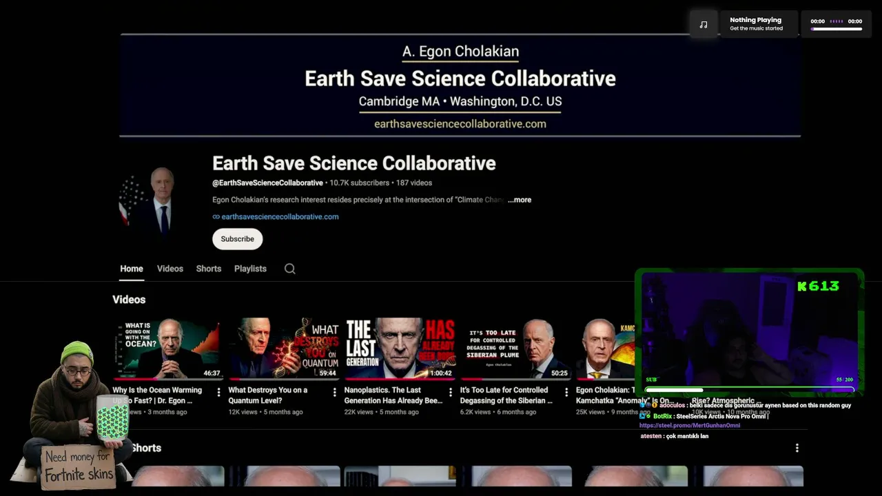Search within the Earth Save Science Collaborative channel
Image resolution: width=882 pixels, height=496 pixels.
tap(290, 269)
